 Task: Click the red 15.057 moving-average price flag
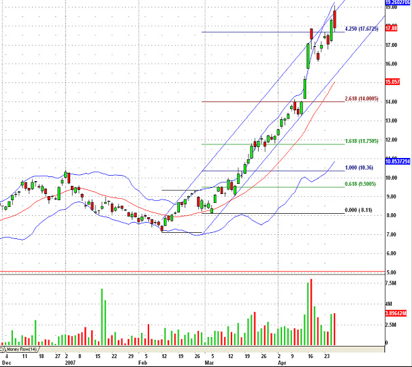pyautogui.click(x=392, y=82)
